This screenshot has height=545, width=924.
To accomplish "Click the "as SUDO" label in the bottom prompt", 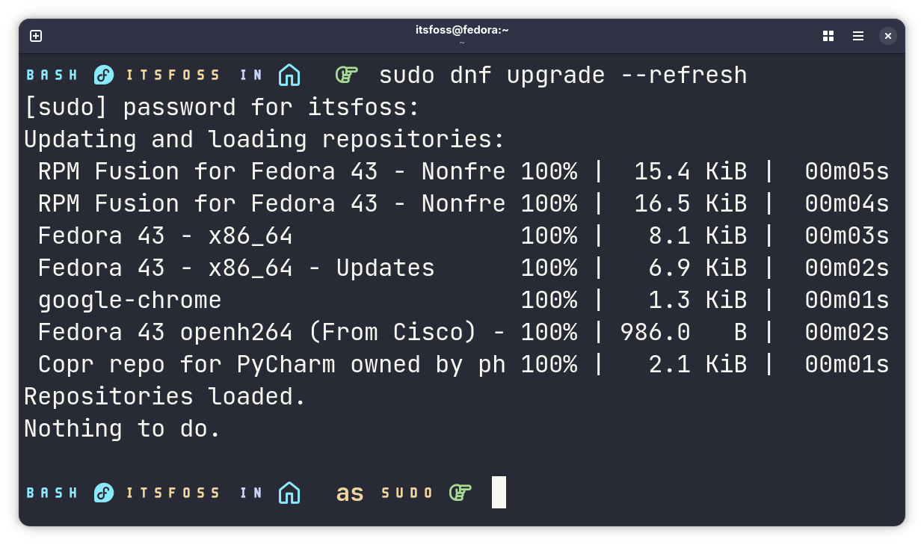I will coord(385,493).
